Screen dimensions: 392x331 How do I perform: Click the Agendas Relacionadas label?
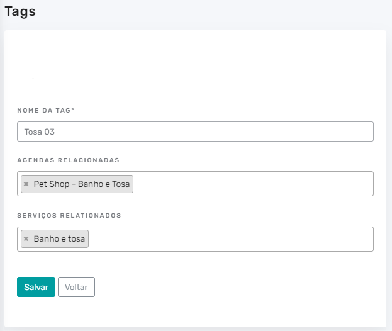(x=68, y=160)
